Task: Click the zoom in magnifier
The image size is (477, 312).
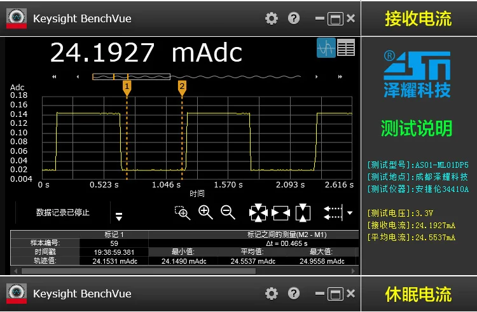Action: coord(205,212)
